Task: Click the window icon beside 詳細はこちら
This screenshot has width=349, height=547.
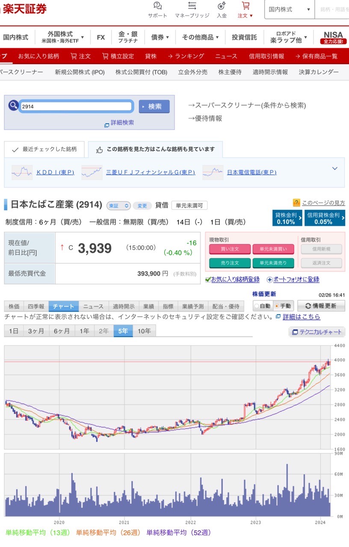Action: click(278, 317)
